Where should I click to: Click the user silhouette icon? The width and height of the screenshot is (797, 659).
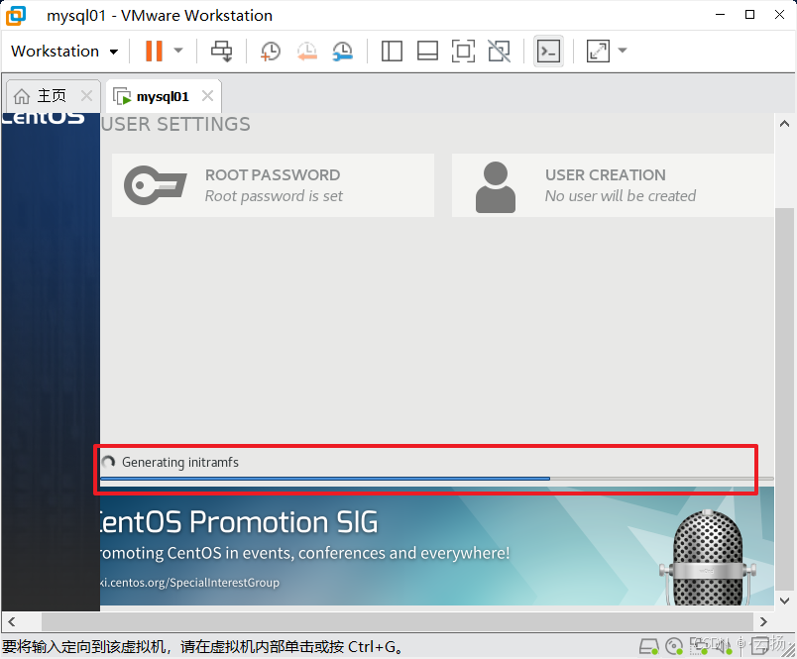pos(496,187)
